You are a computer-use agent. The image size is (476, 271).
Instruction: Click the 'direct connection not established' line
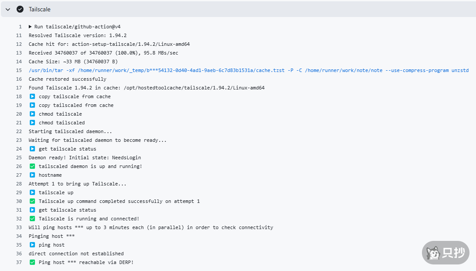point(76,254)
